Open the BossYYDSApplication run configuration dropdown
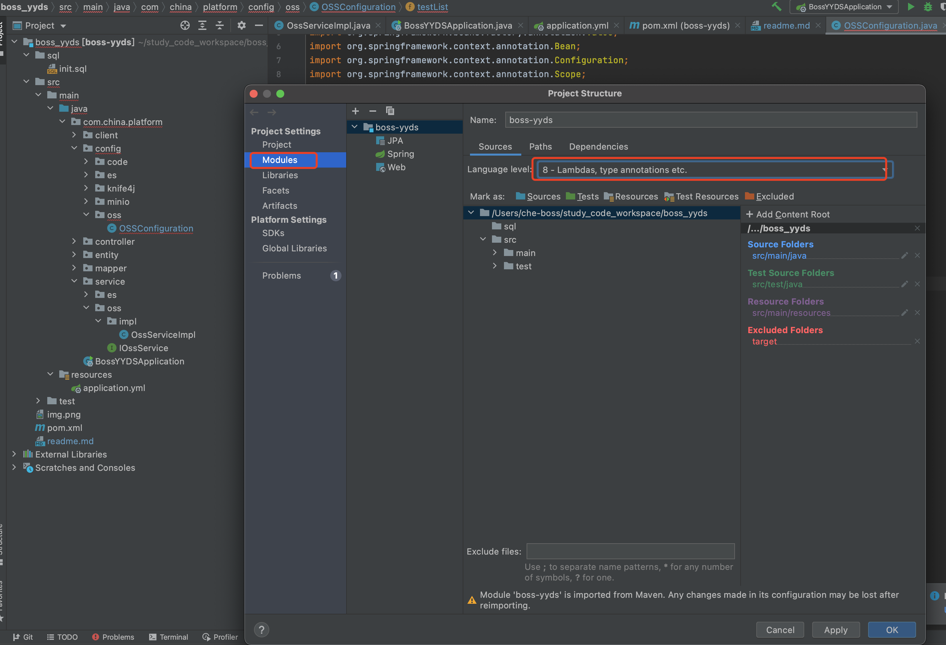Screen dimensions: 946x645 (844, 7)
